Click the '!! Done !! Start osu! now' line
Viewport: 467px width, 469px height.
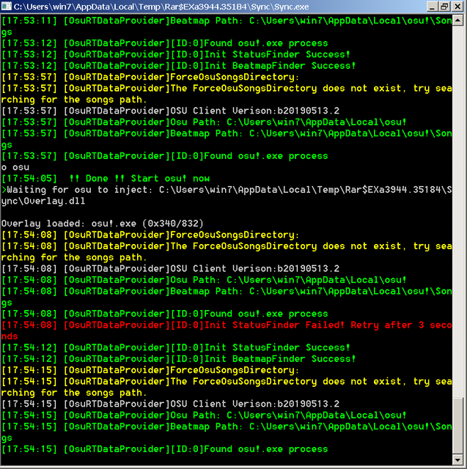pyautogui.click(x=106, y=179)
